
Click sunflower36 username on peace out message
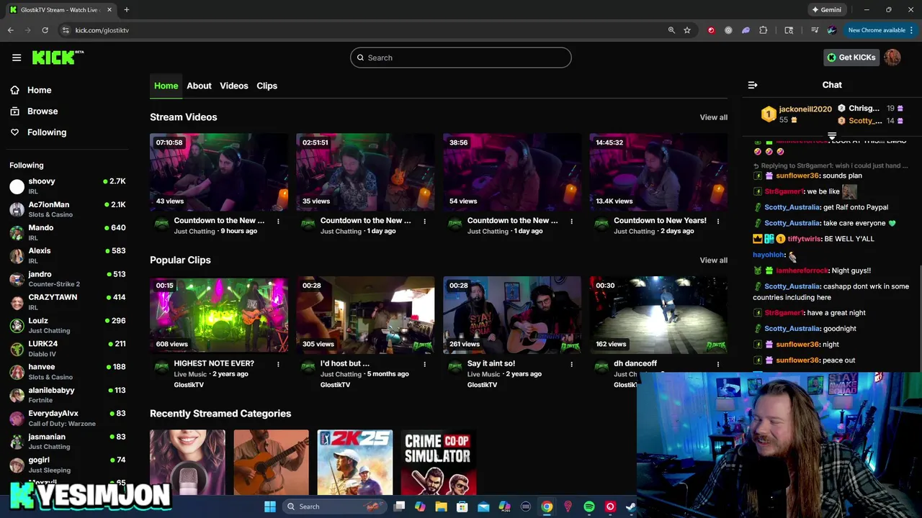tap(797, 360)
